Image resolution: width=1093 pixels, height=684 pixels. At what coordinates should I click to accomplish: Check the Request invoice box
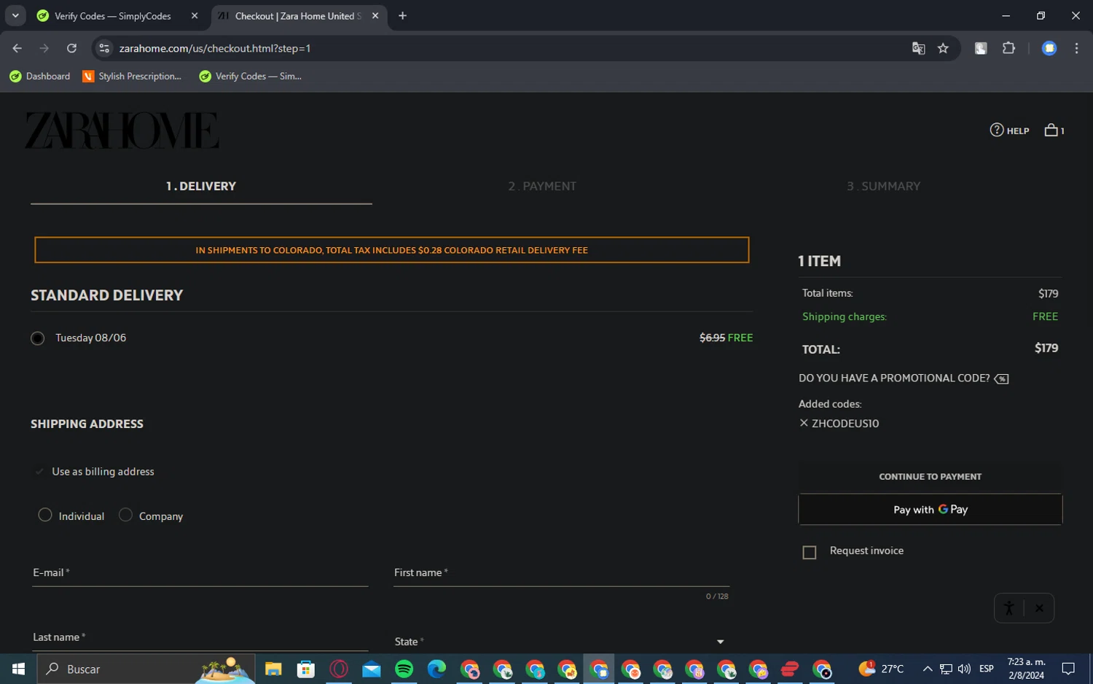[810, 552]
